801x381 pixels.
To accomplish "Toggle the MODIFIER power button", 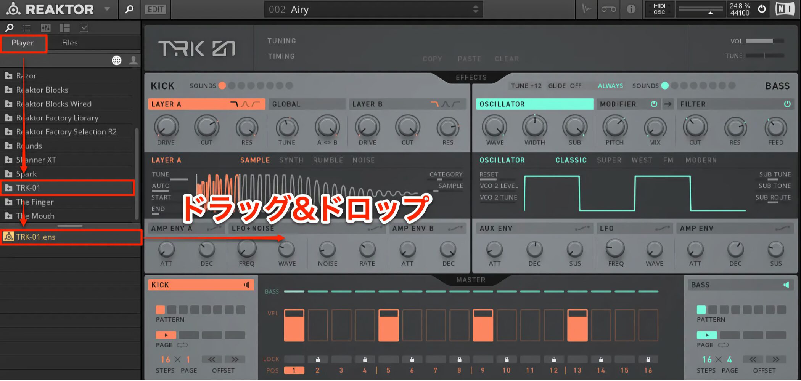I will pyautogui.click(x=654, y=104).
